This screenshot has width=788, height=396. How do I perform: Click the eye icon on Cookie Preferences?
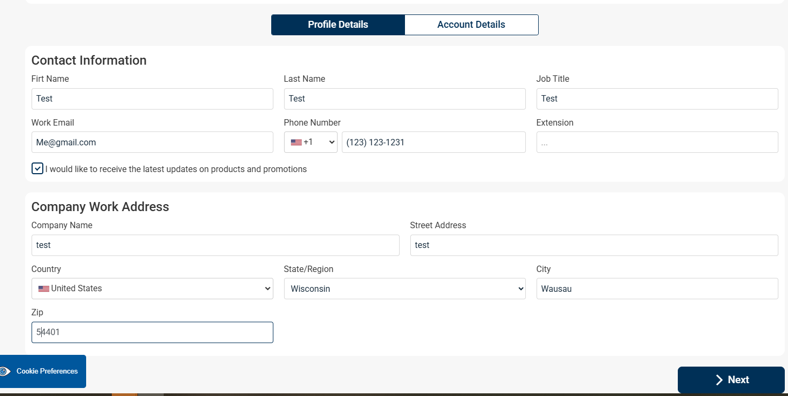(5, 371)
